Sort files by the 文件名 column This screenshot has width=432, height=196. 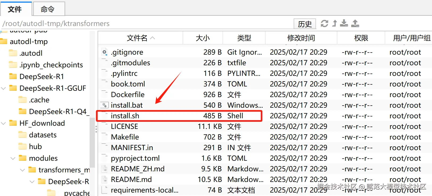click(141, 38)
